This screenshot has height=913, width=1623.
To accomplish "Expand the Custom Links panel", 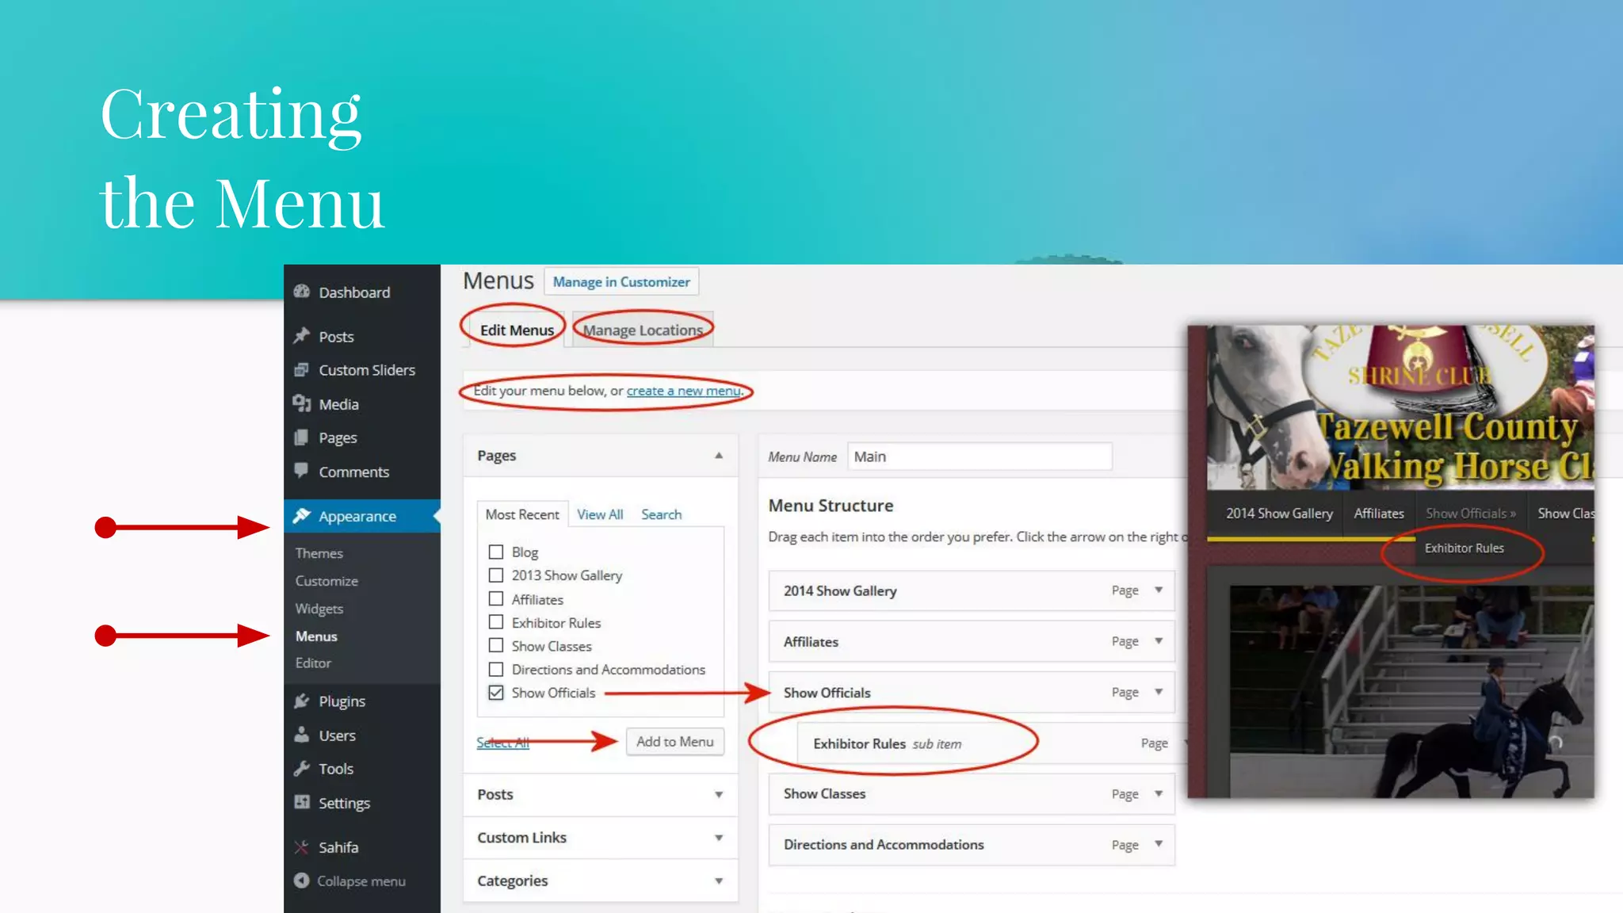I will [718, 838].
